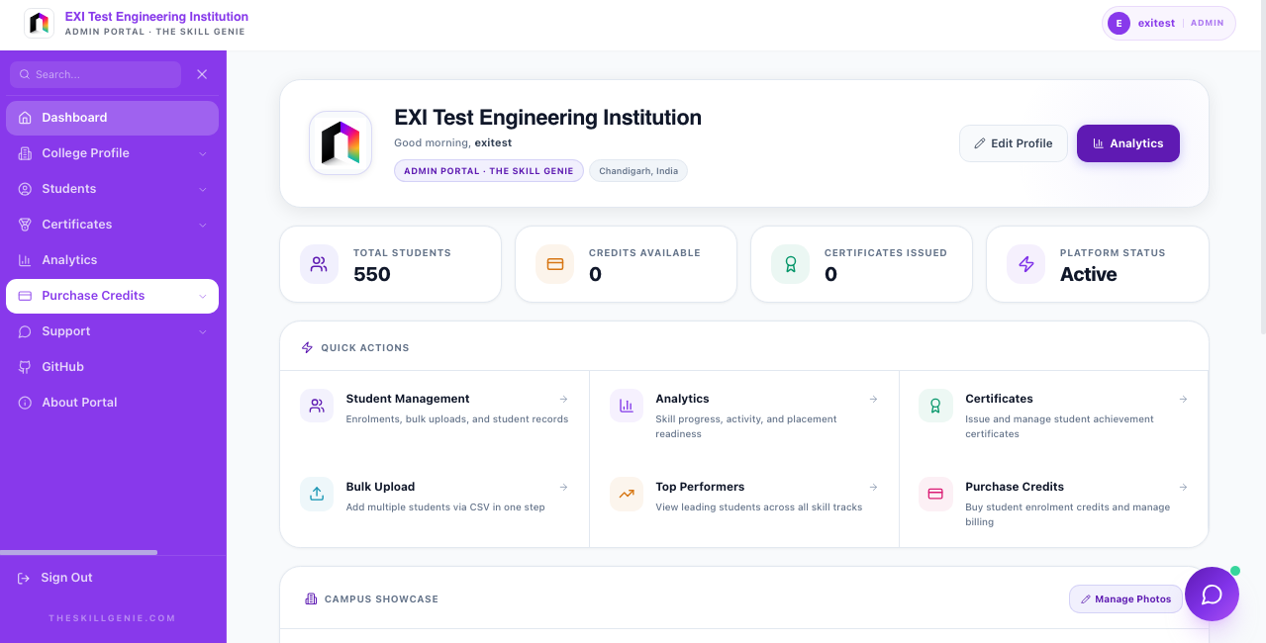This screenshot has height=643, width=1266.
Task: Click the Campus Showcase building icon
Action: (x=311, y=599)
